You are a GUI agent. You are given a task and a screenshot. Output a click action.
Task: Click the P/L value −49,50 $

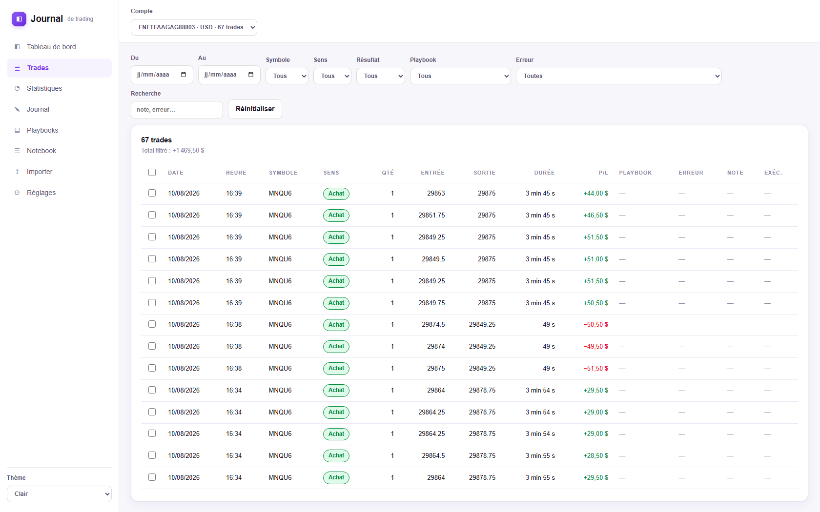coord(596,346)
